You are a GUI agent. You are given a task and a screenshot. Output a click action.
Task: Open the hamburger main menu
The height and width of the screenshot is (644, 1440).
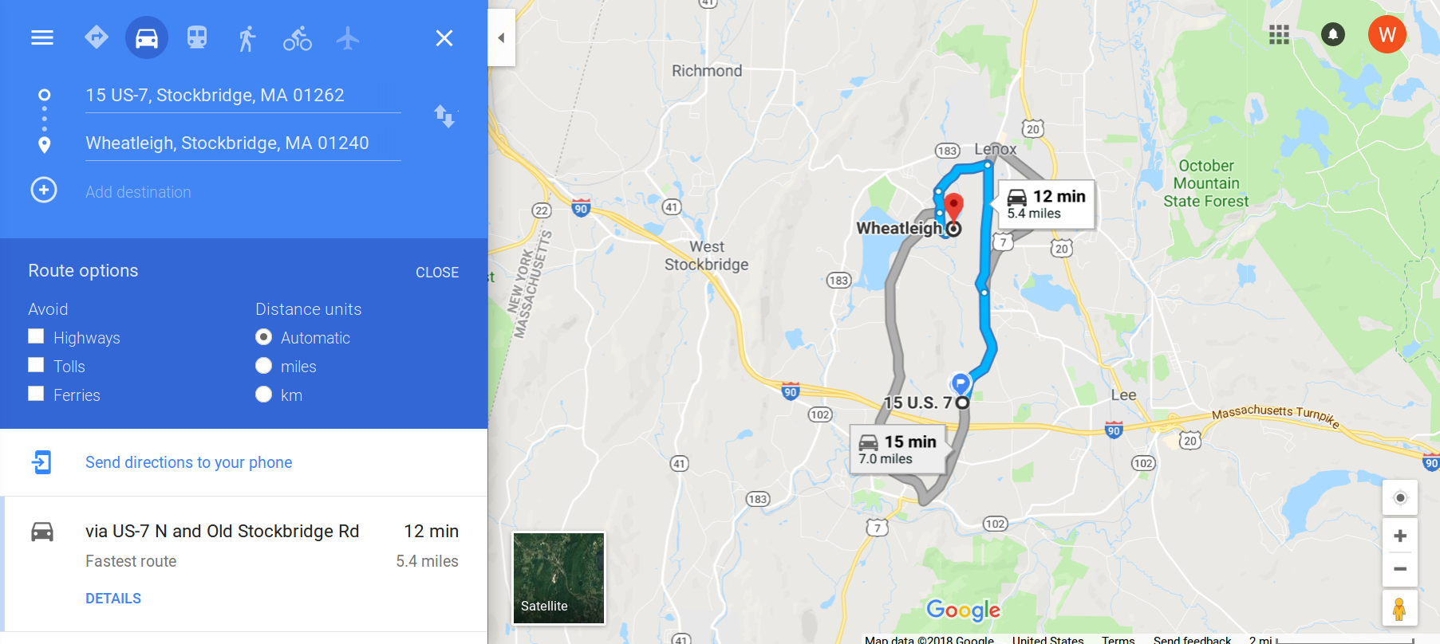[42, 37]
